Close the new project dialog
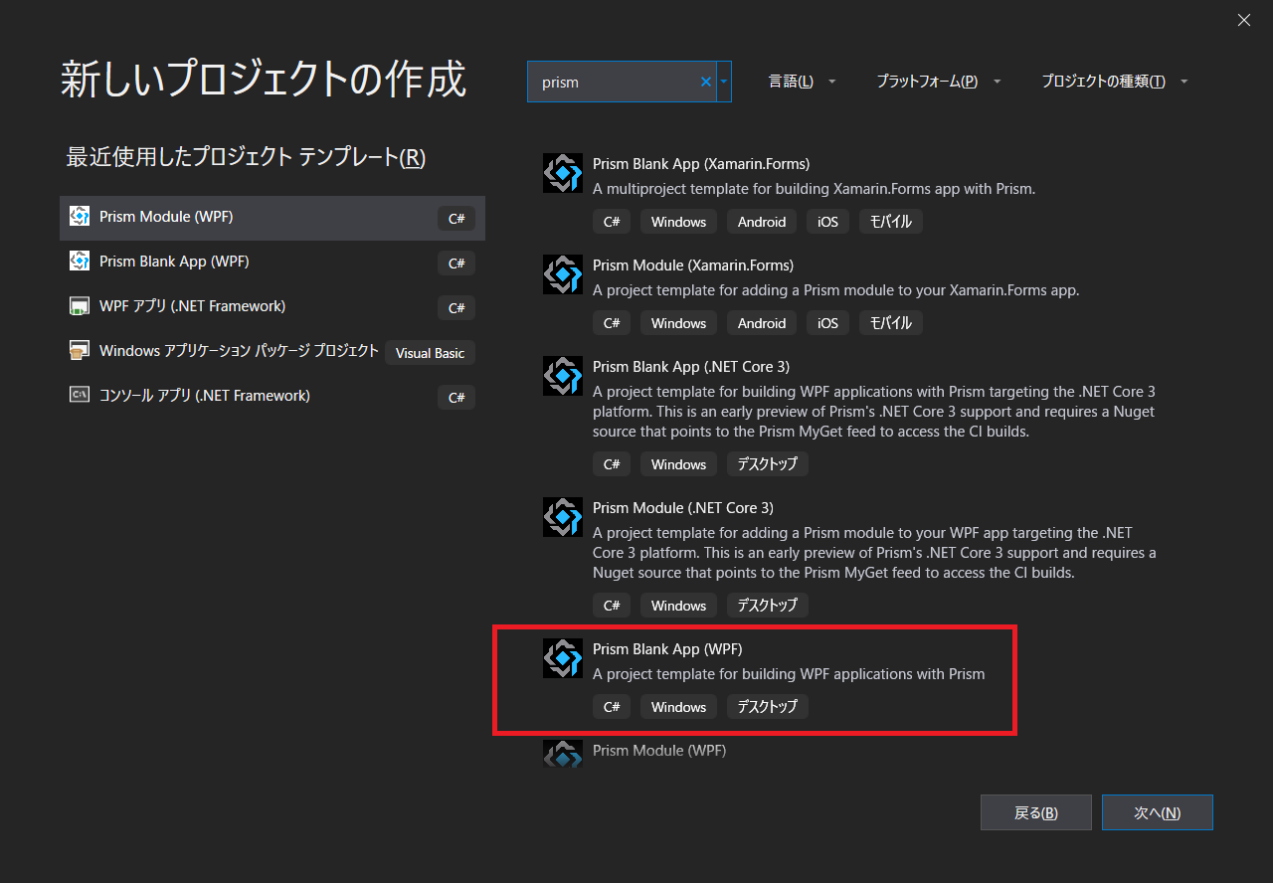 point(1244,20)
